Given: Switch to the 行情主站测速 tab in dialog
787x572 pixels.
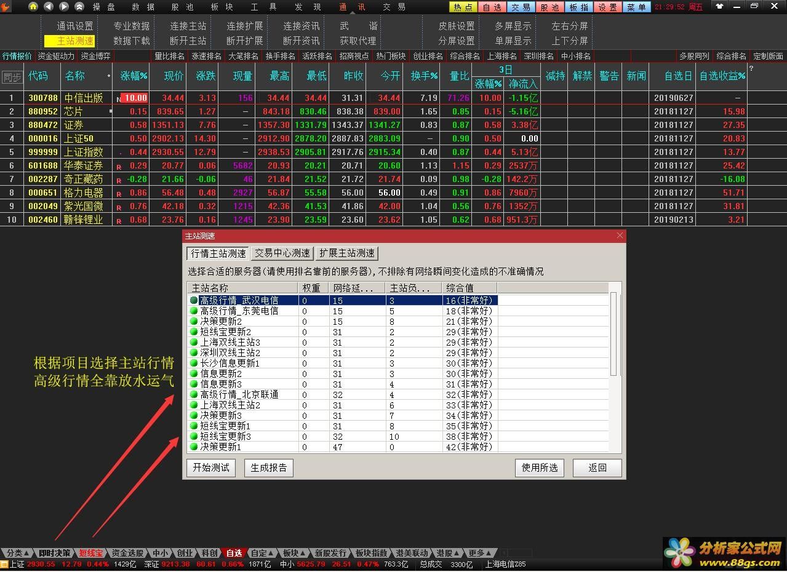Looking at the screenshot, I should pyautogui.click(x=218, y=253).
